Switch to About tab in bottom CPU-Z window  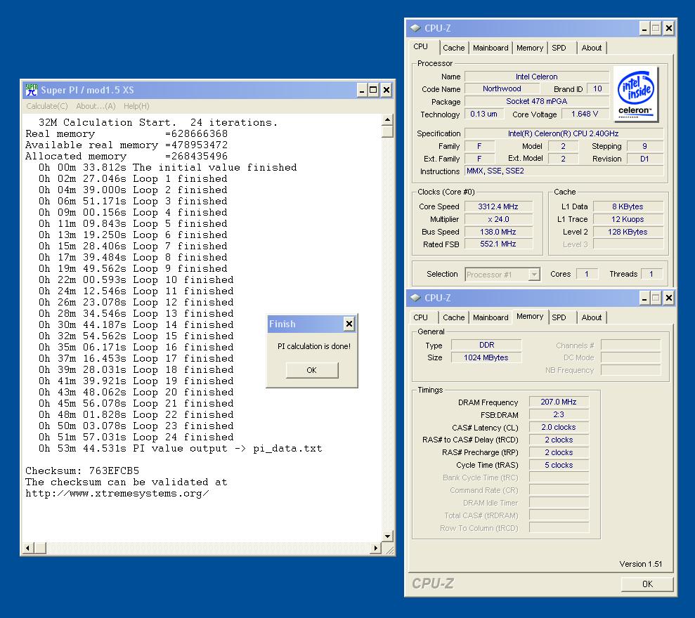tap(591, 317)
